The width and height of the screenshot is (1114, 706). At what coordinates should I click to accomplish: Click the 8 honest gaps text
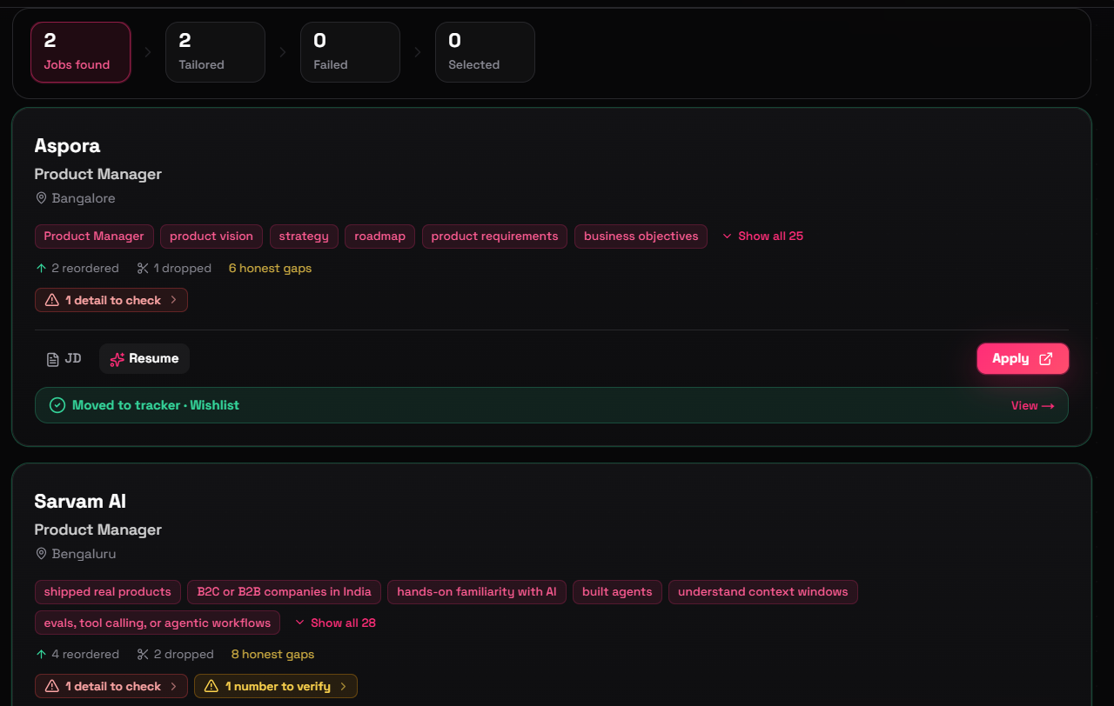point(272,654)
